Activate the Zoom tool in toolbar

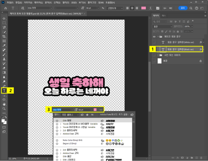tap(4, 109)
